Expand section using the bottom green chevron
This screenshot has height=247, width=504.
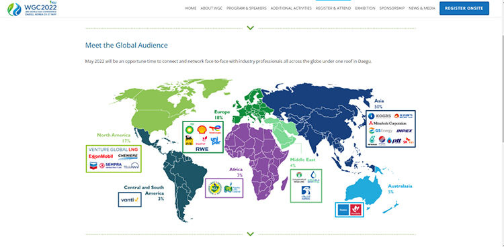tap(251, 234)
